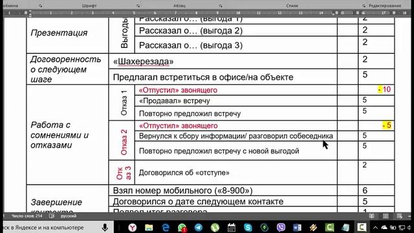Click the highlighted - 5 score
414x233 pixels.
[387, 125]
